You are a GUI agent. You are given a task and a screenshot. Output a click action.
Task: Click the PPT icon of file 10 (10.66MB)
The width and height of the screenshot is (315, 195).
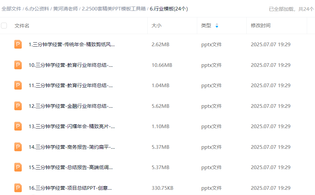pos(18,65)
